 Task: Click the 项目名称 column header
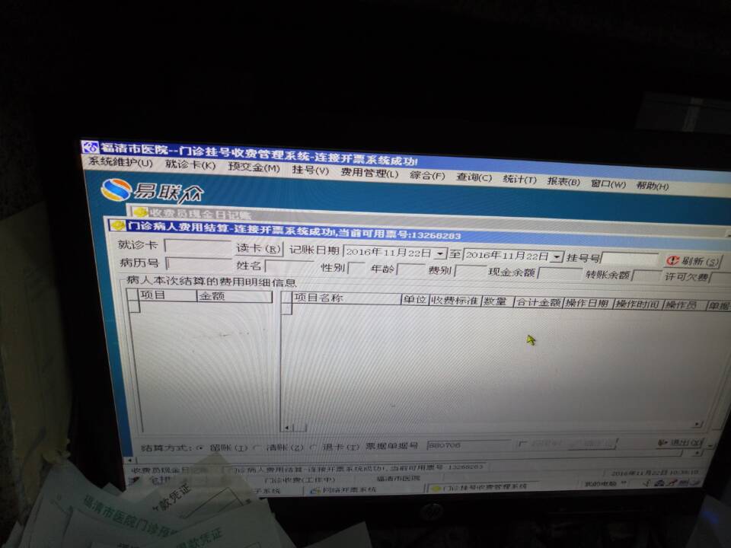346,298
